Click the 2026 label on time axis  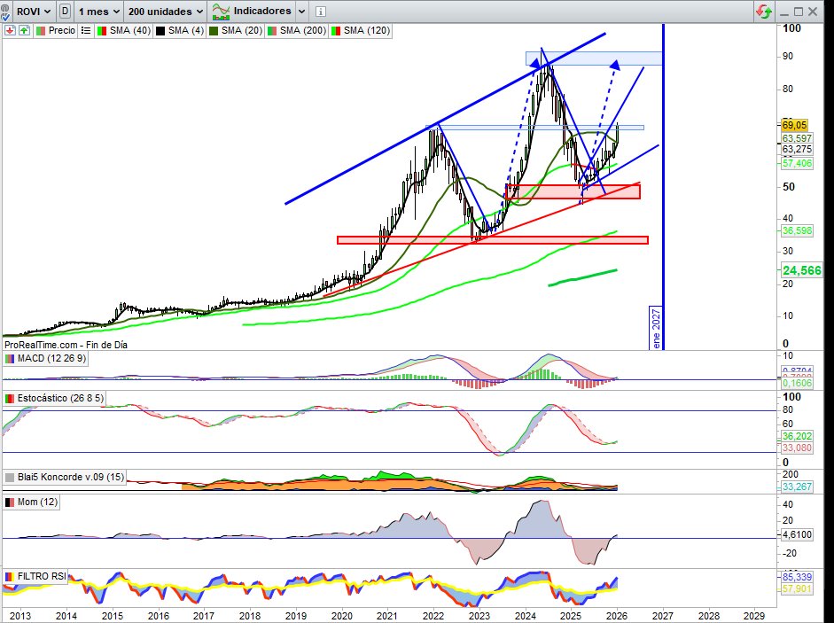click(617, 616)
